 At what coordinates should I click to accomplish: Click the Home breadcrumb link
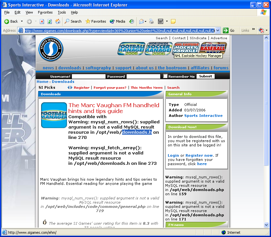(x=42, y=82)
